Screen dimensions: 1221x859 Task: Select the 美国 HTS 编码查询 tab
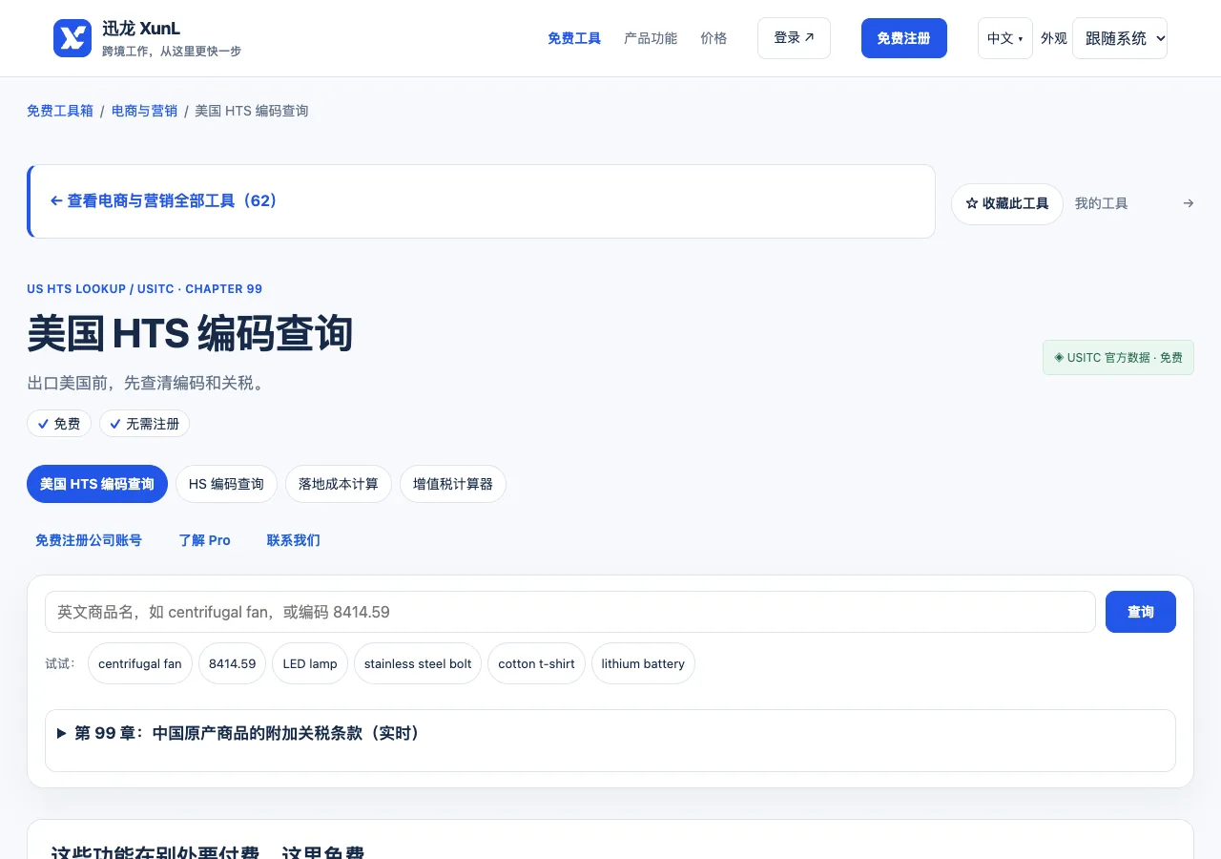coord(97,484)
